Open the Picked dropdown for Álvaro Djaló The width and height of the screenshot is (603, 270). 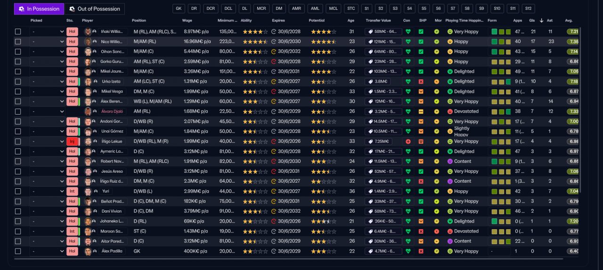(x=47, y=112)
